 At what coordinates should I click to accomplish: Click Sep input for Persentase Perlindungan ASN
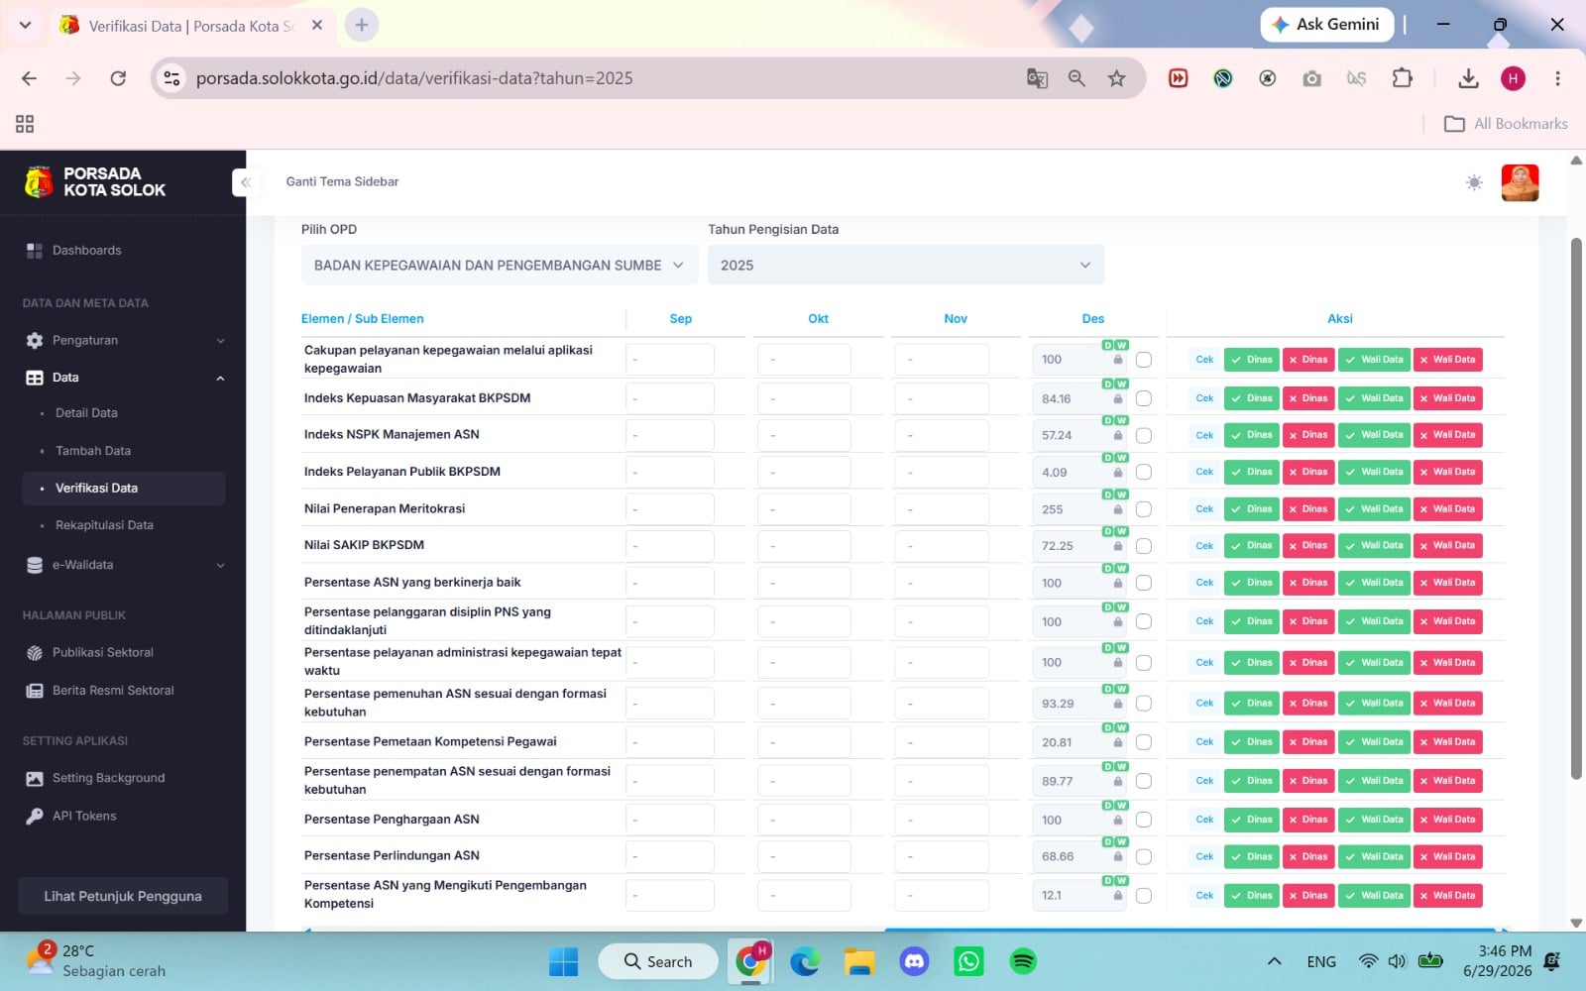[670, 857]
